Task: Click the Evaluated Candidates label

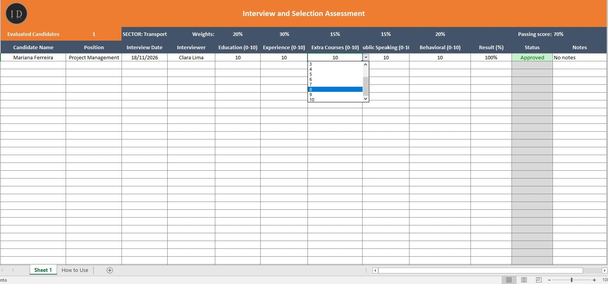Action: (x=33, y=34)
